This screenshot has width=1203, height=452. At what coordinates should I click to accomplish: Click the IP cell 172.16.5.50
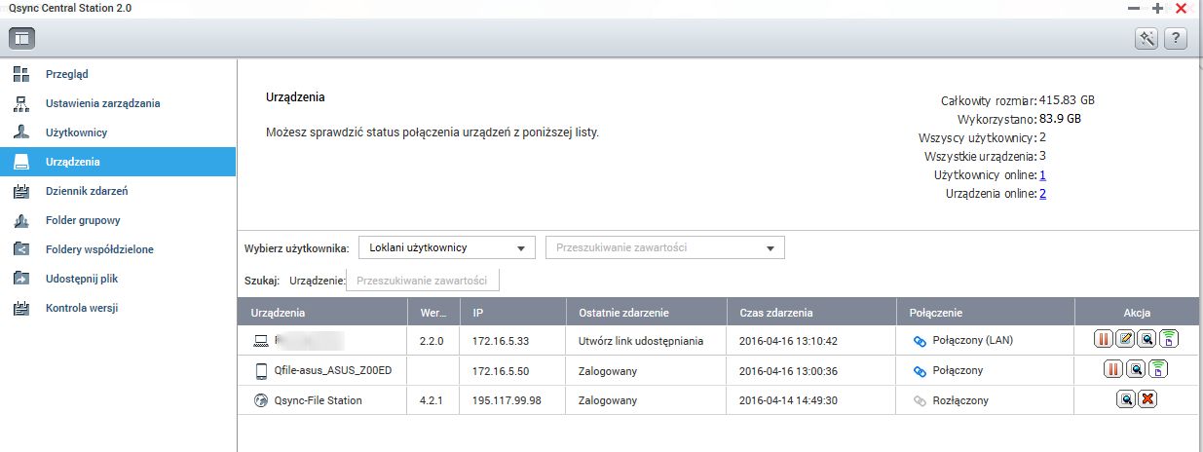click(x=500, y=371)
